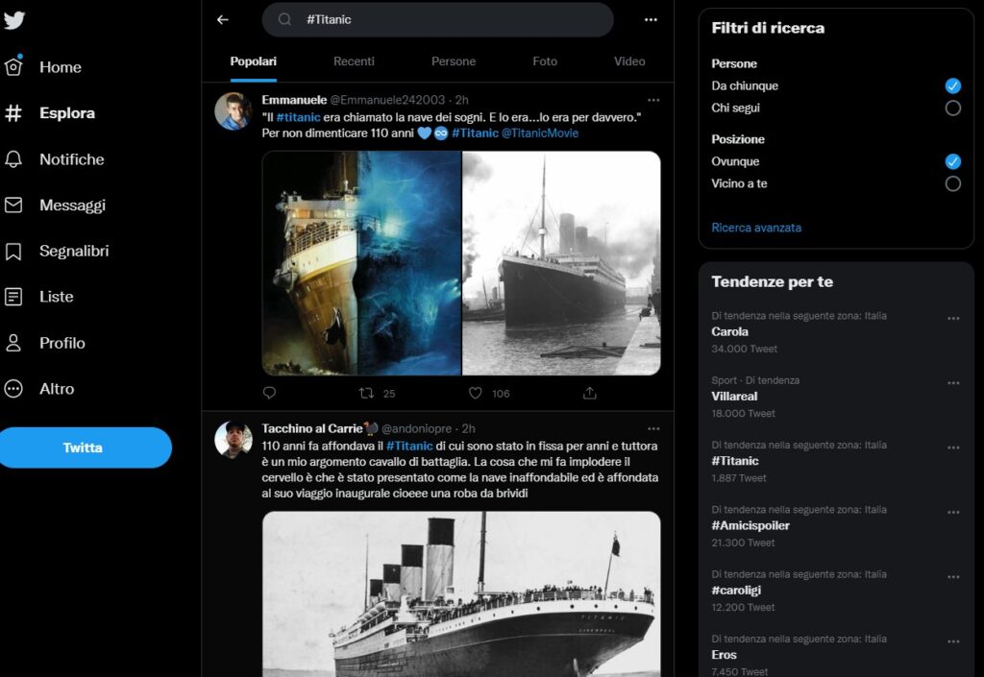Screen dimensions: 984x677
Task: Reply to Emmanuele's tweet
Action: click(269, 393)
